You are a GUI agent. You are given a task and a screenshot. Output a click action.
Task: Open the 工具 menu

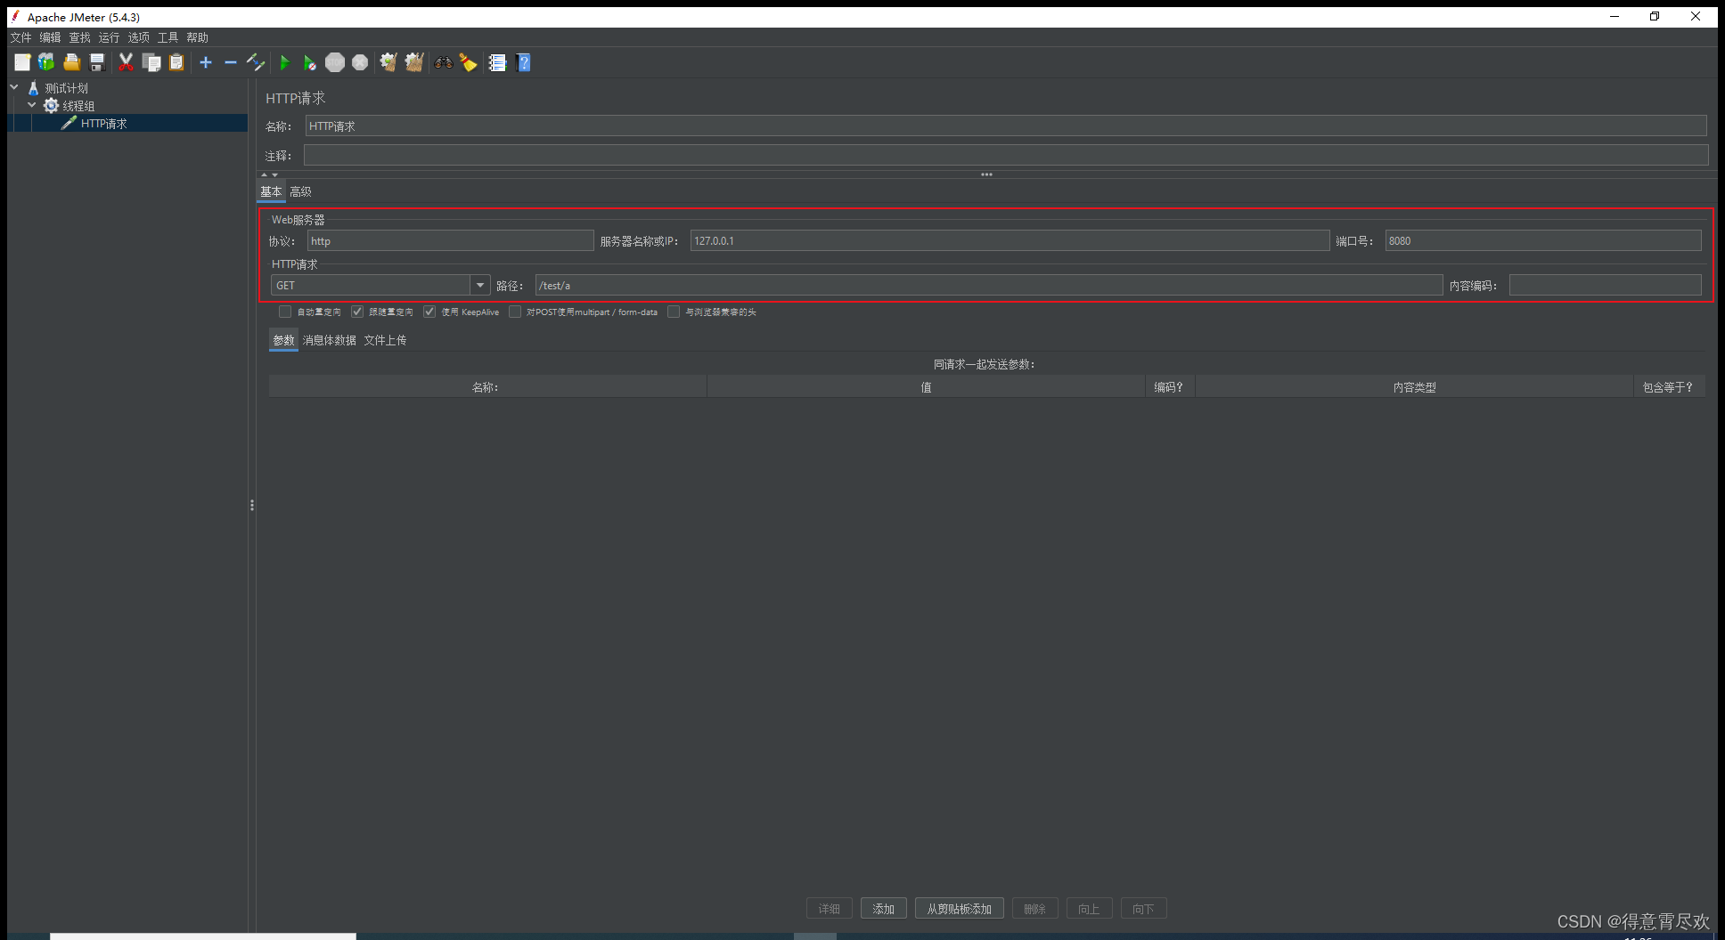pos(168,37)
